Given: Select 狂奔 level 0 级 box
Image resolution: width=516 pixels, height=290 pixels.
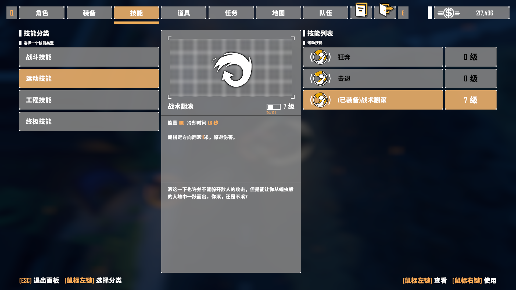Looking at the screenshot, I should 471,57.
